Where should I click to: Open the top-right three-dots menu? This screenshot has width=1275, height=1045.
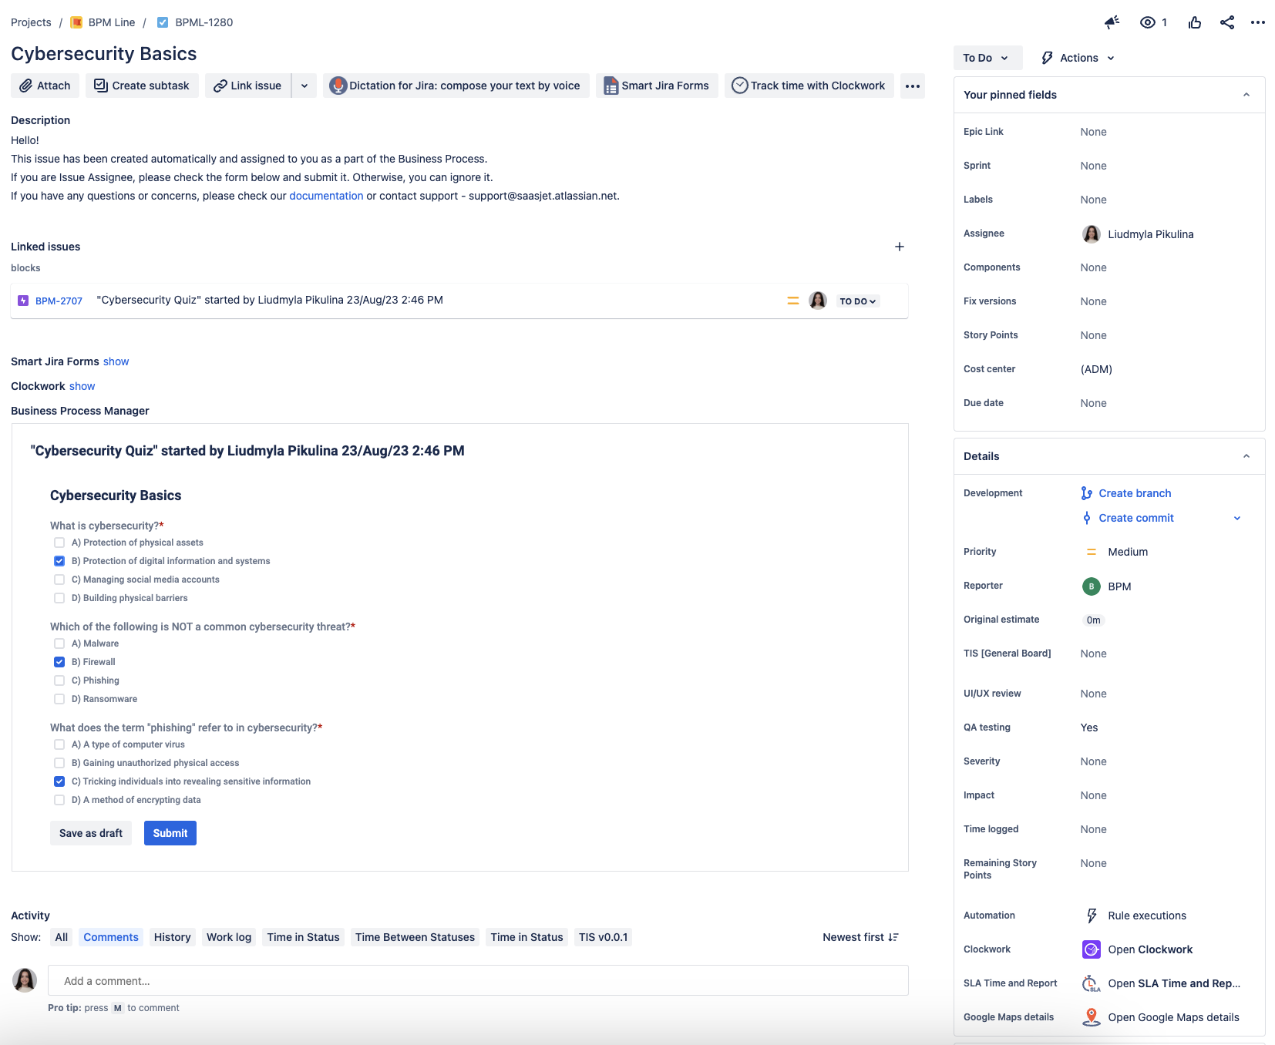pos(1258,22)
